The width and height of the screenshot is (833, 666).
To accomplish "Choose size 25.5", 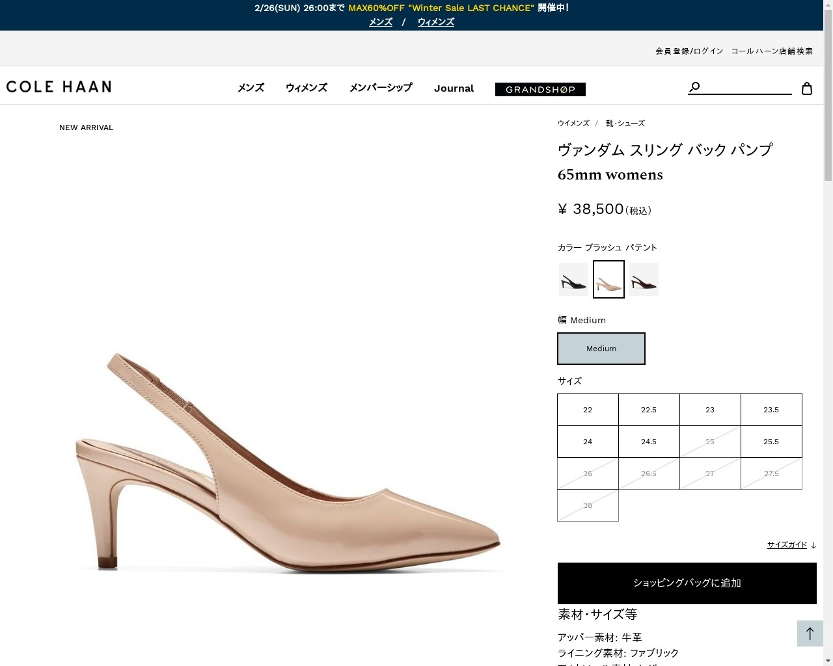I will (x=771, y=442).
